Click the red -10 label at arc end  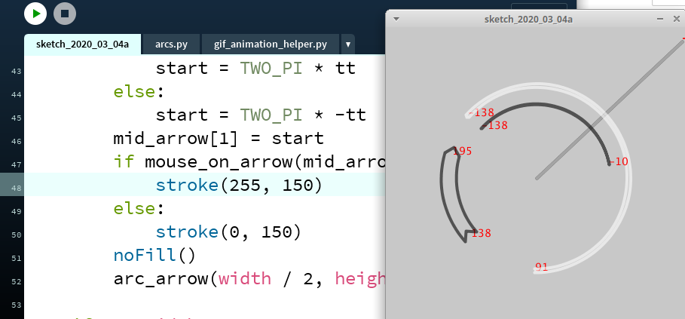click(x=619, y=162)
